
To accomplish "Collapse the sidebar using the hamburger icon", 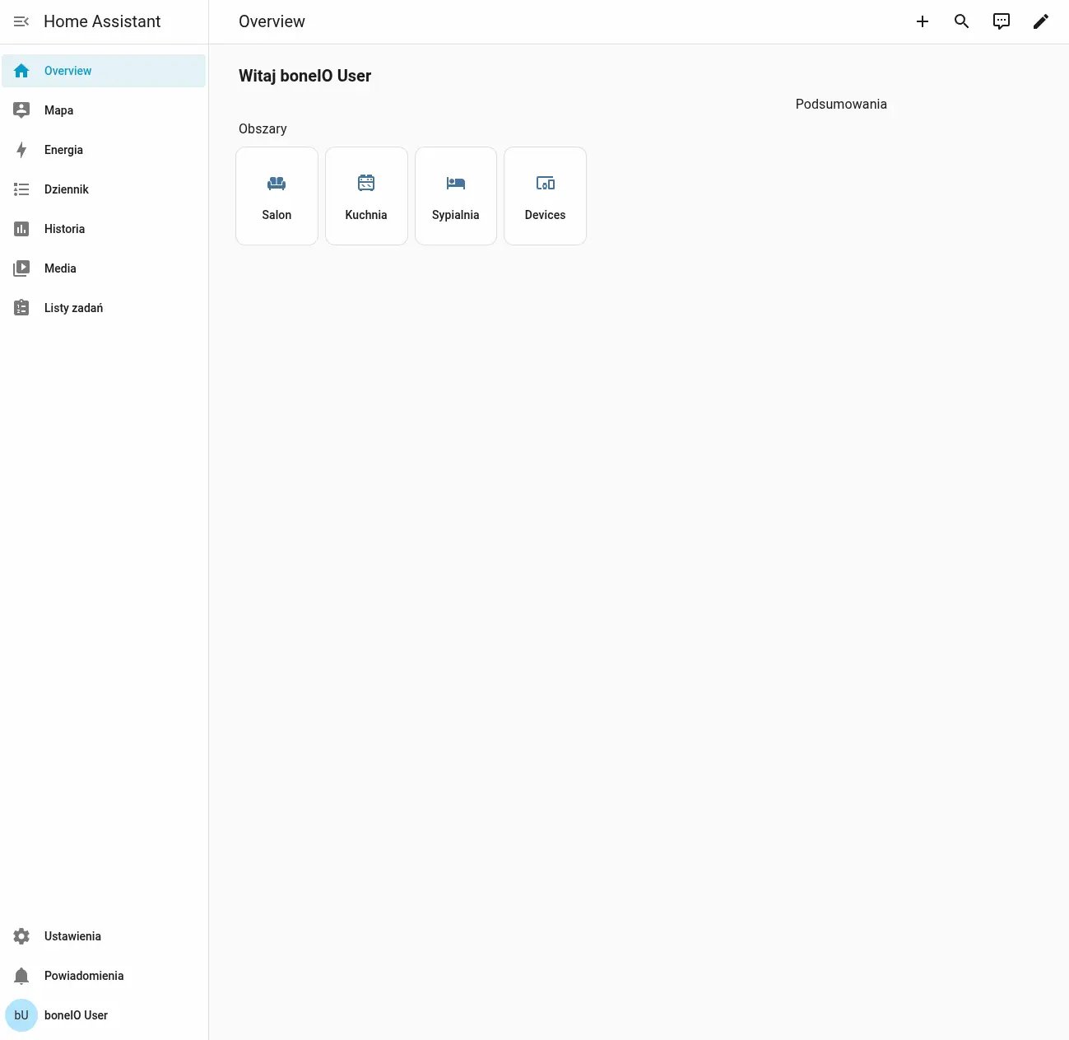I will [x=21, y=21].
